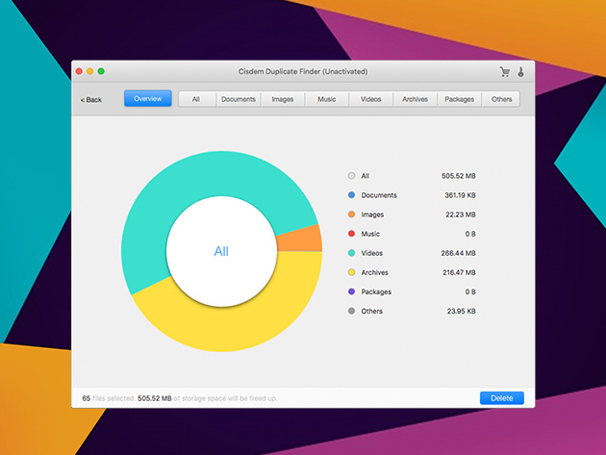Click the purple Packages legend dot
Screen dimensions: 606x455
coord(351,291)
